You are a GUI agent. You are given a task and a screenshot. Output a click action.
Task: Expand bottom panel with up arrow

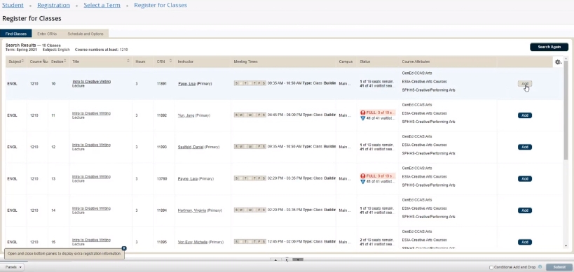(x=275, y=260)
